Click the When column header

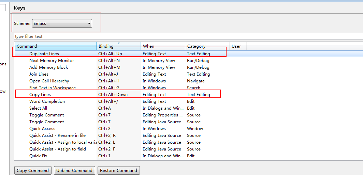162,46
